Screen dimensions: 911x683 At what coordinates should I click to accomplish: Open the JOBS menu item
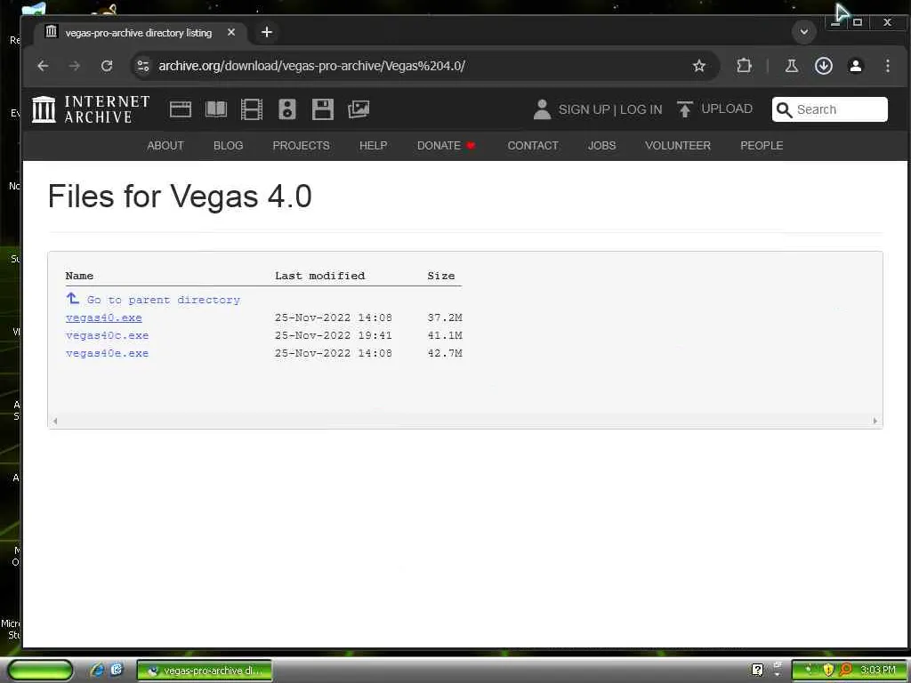[602, 145]
